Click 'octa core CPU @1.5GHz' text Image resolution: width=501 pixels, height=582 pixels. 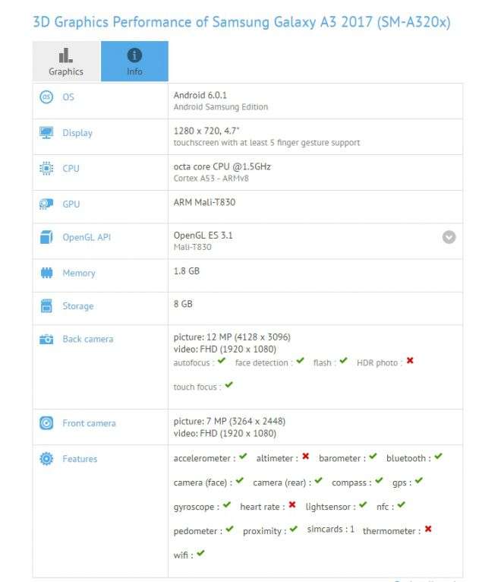pyautogui.click(x=222, y=166)
